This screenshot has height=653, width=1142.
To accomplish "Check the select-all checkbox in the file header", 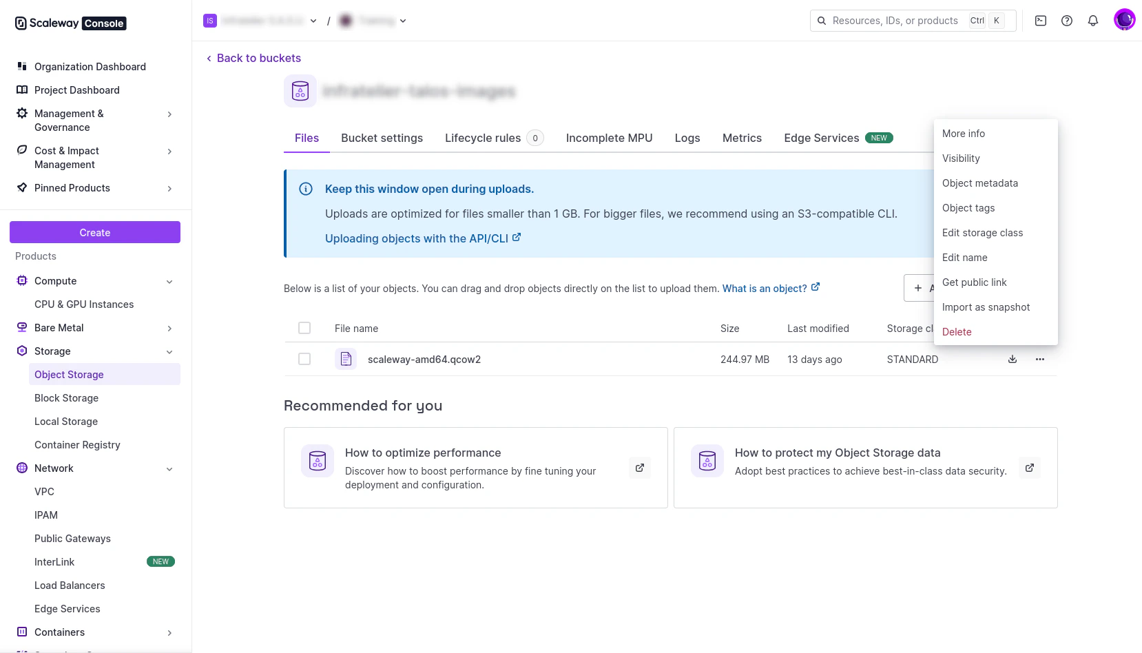I will [x=304, y=328].
